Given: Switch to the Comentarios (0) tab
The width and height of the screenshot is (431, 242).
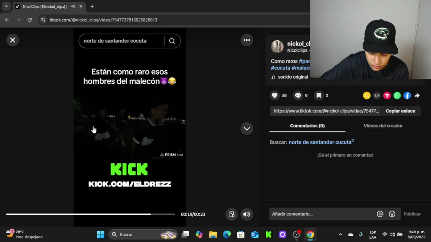Looking at the screenshot, I should [x=307, y=126].
